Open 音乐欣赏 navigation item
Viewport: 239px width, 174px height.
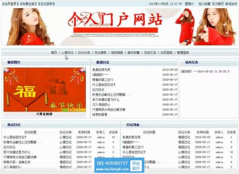(134, 53)
